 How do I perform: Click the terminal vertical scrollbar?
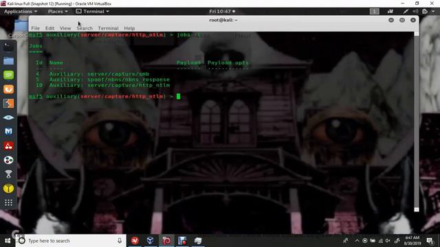(417, 121)
